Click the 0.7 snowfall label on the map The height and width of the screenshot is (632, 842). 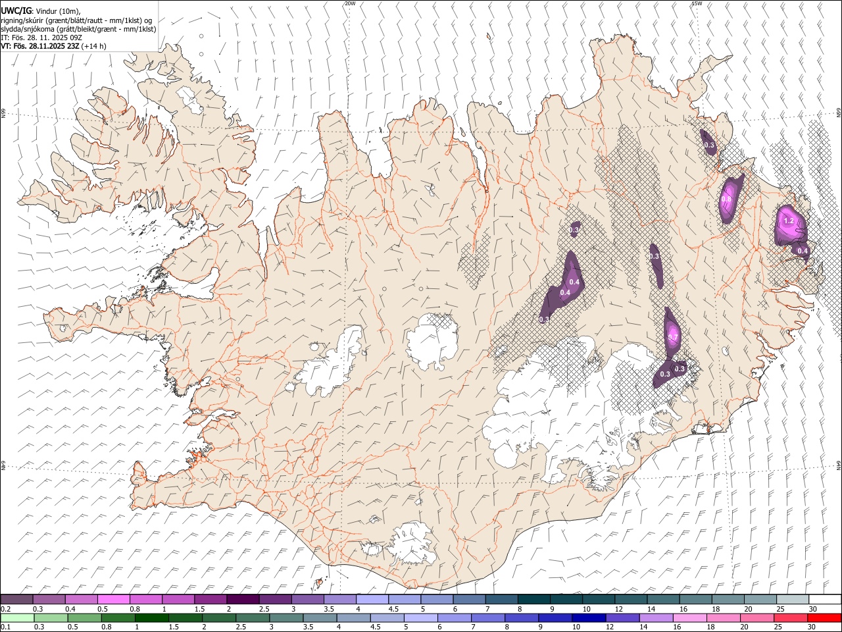click(x=673, y=337)
